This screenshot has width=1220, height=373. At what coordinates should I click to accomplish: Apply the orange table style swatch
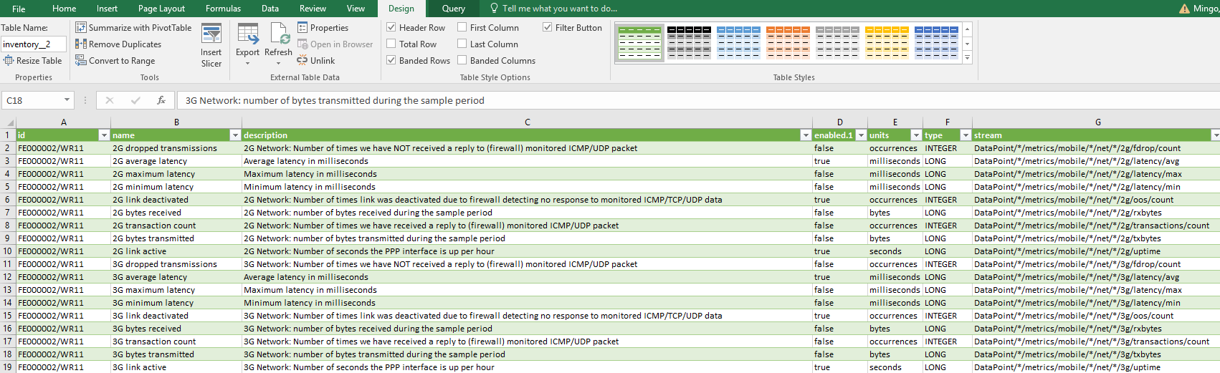pyautogui.click(x=788, y=42)
